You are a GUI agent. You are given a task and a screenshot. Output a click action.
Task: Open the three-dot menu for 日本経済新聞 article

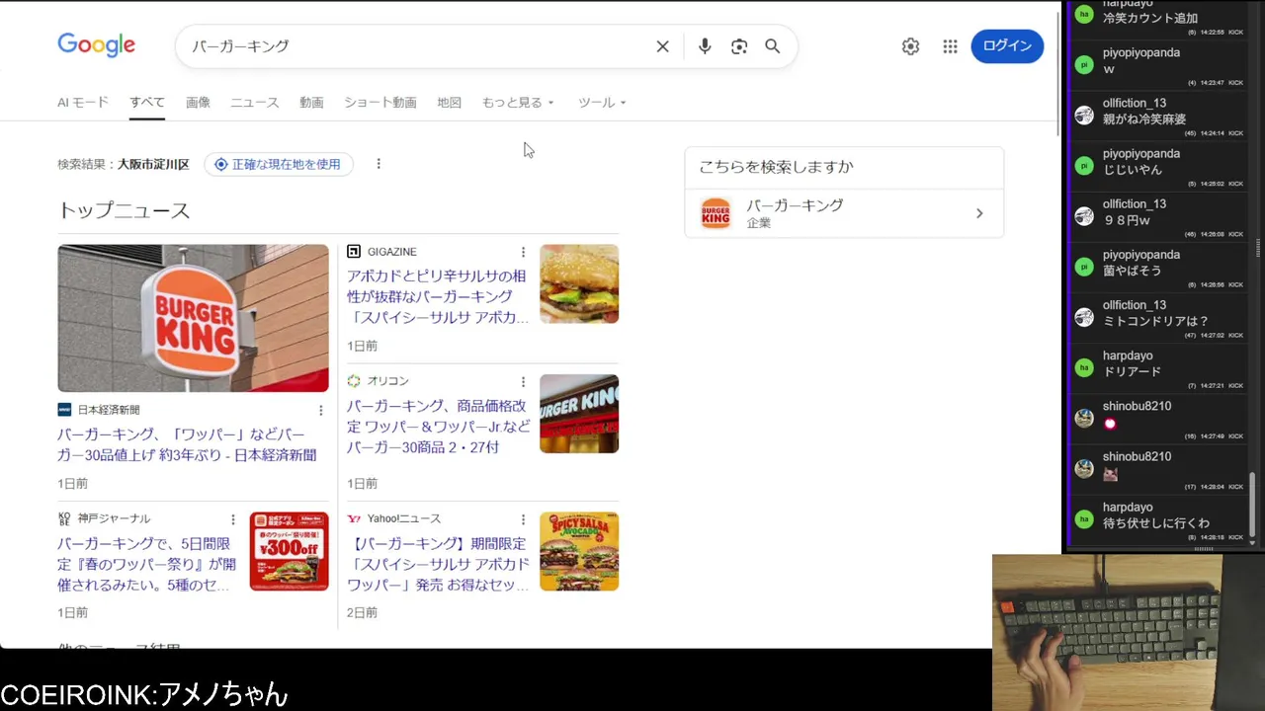pyautogui.click(x=320, y=411)
